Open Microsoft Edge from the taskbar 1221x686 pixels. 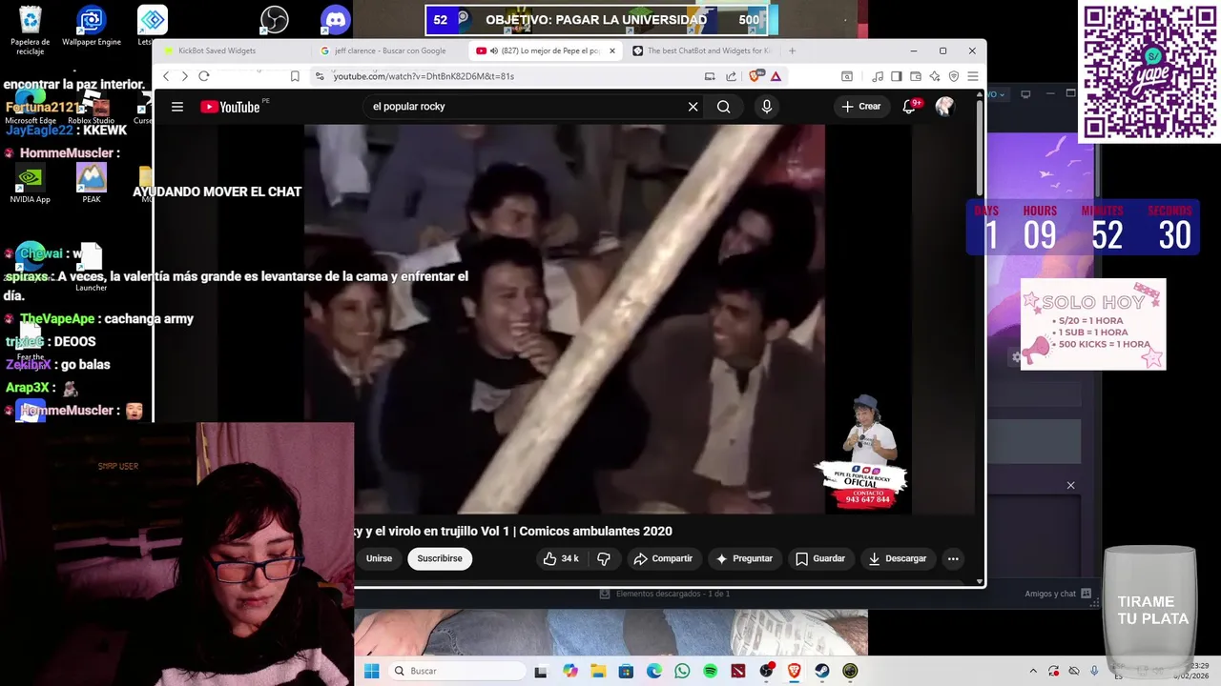coord(654,671)
